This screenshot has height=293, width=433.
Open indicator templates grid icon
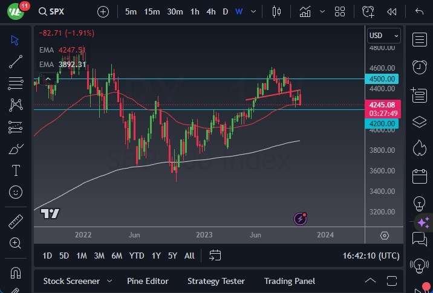340,12
